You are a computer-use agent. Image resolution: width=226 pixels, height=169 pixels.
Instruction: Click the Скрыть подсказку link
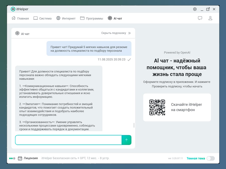click(114, 33)
